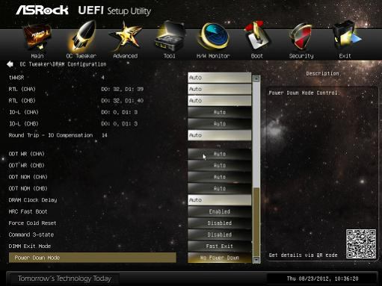Select the IO-L (CHA) label
This screenshot has height=286, width=382.
(24, 112)
